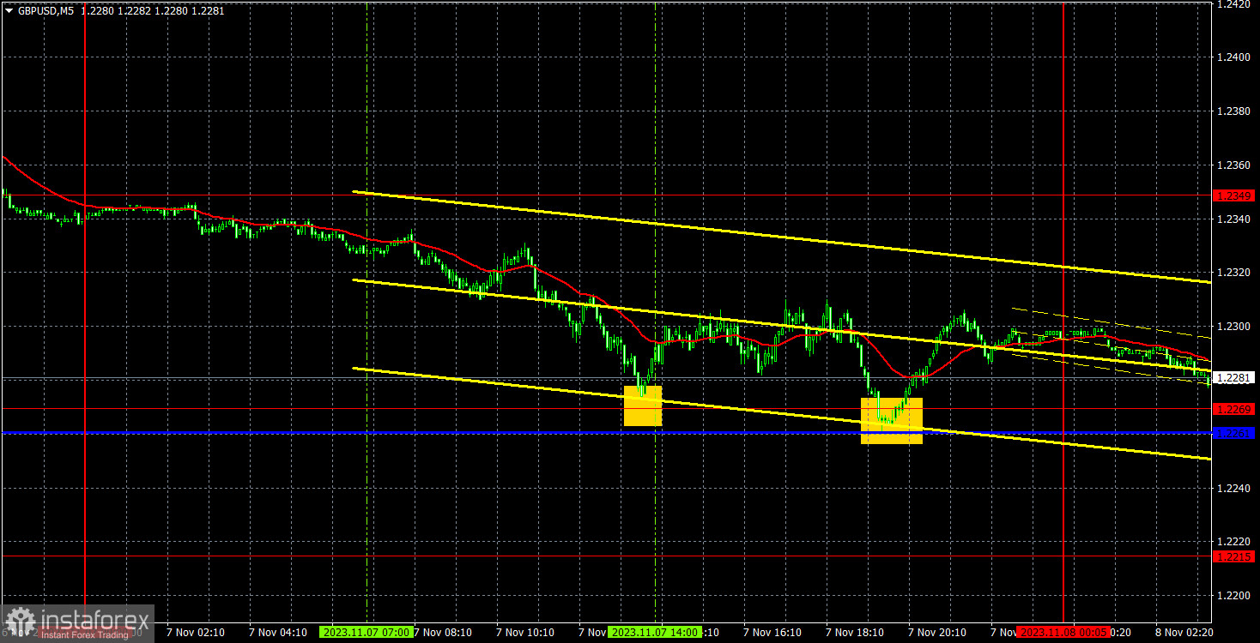The height and width of the screenshot is (643, 1260).
Task: Select the blue dashed horizontal line at 1.2261
Action: (605, 433)
